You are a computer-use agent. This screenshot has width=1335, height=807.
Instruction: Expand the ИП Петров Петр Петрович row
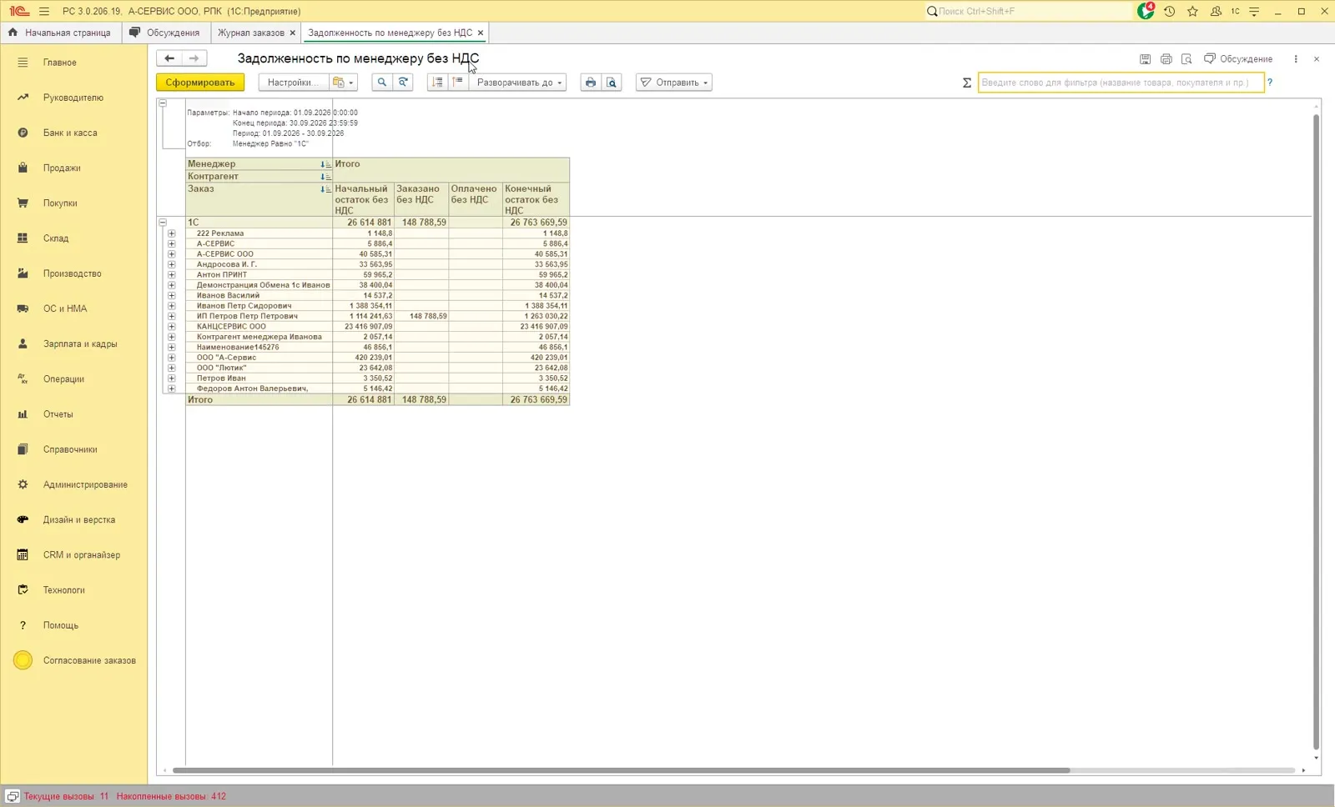point(172,316)
